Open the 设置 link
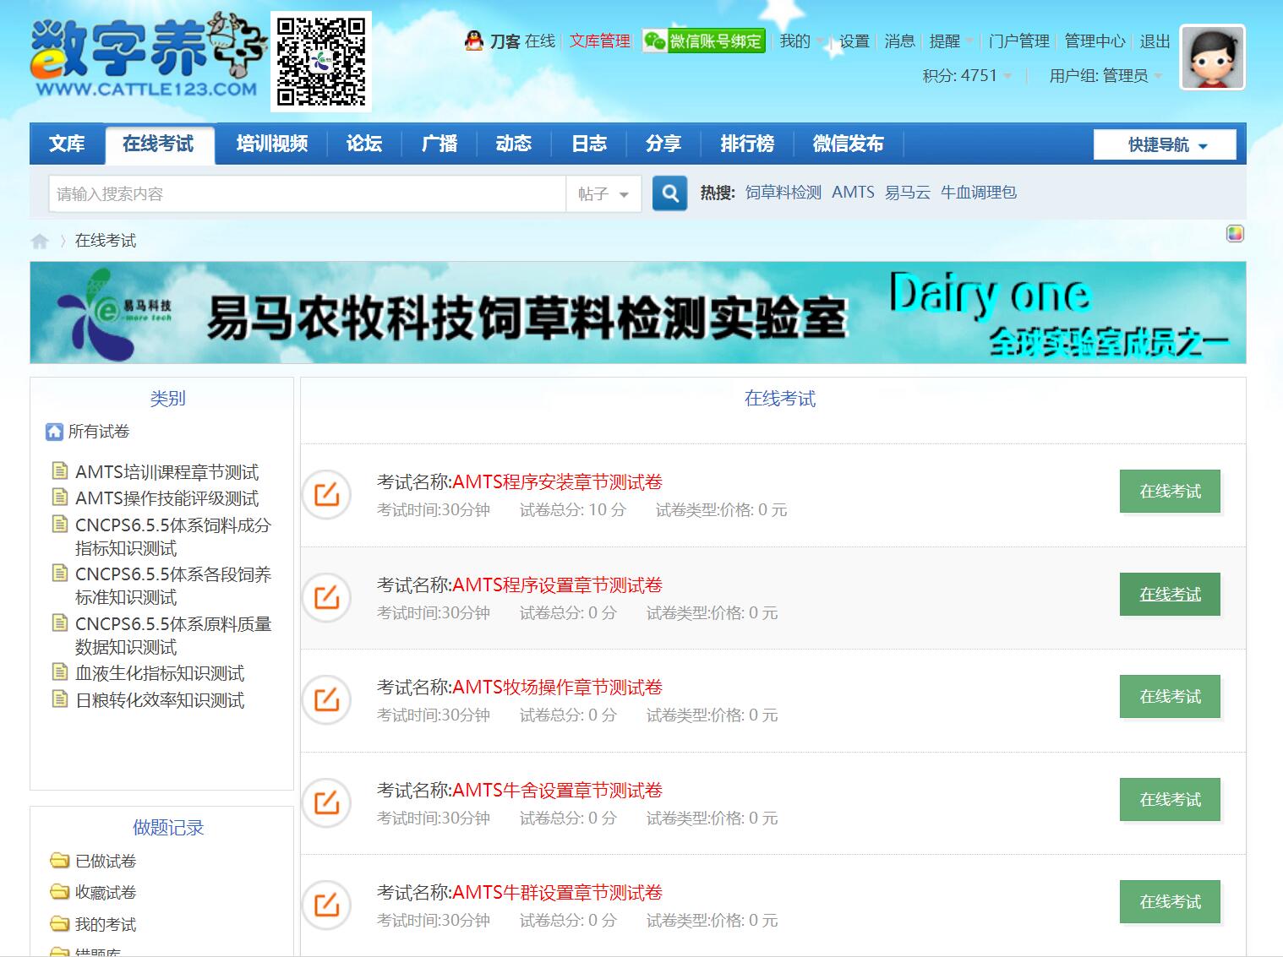This screenshot has height=957, width=1283. click(854, 41)
